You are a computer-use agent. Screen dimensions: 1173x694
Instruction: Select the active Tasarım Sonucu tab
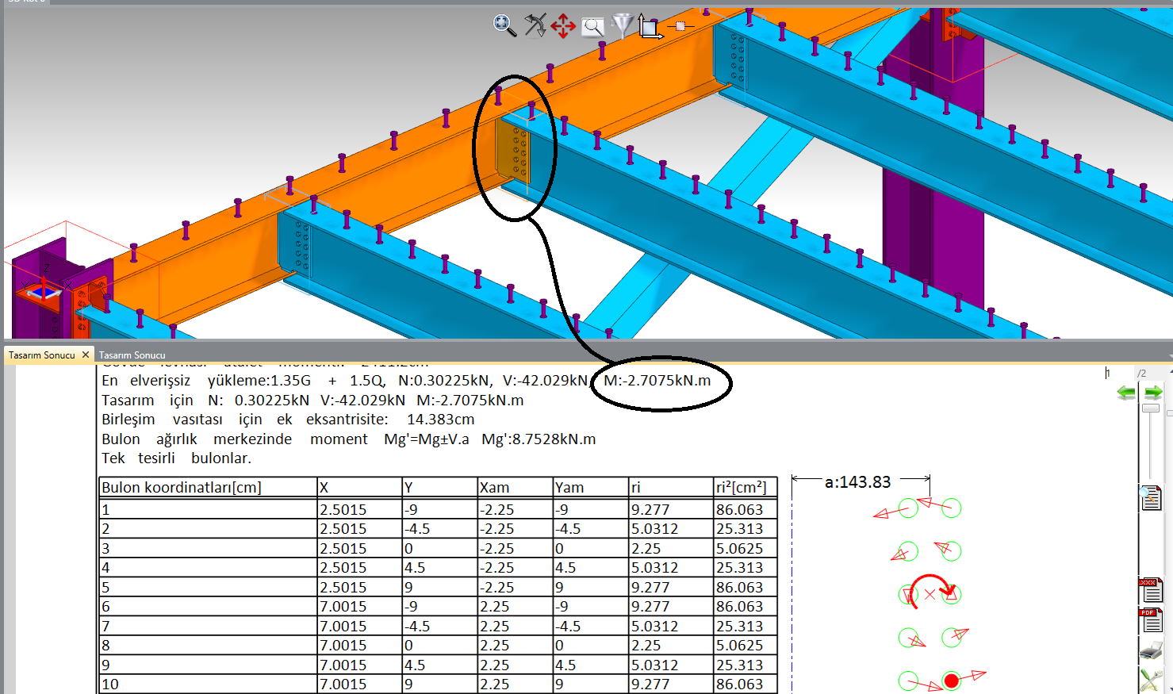point(41,355)
